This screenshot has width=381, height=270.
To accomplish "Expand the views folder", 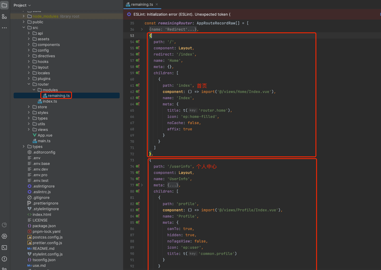I will click(x=29, y=129).
